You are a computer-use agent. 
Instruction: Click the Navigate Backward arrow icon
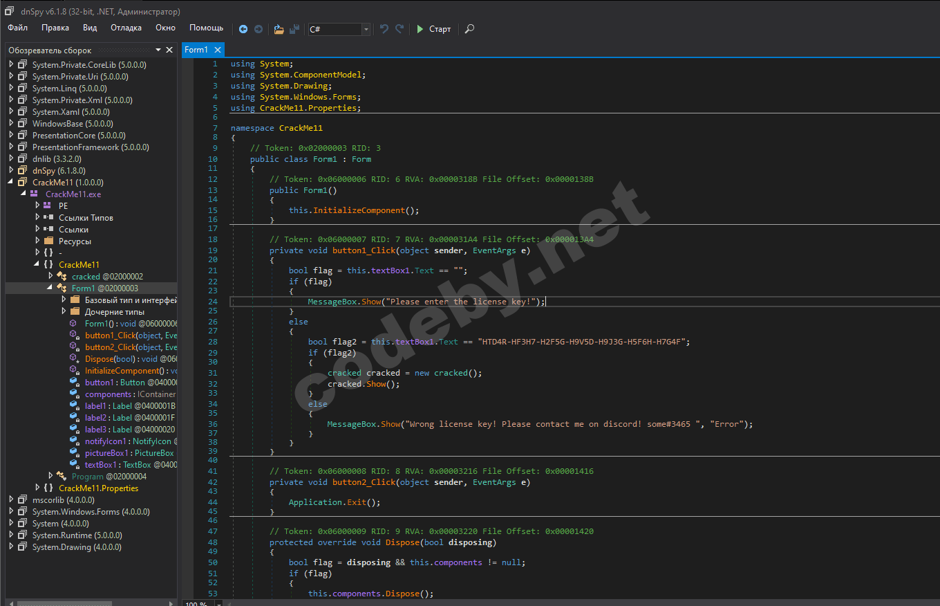point(243,29)
